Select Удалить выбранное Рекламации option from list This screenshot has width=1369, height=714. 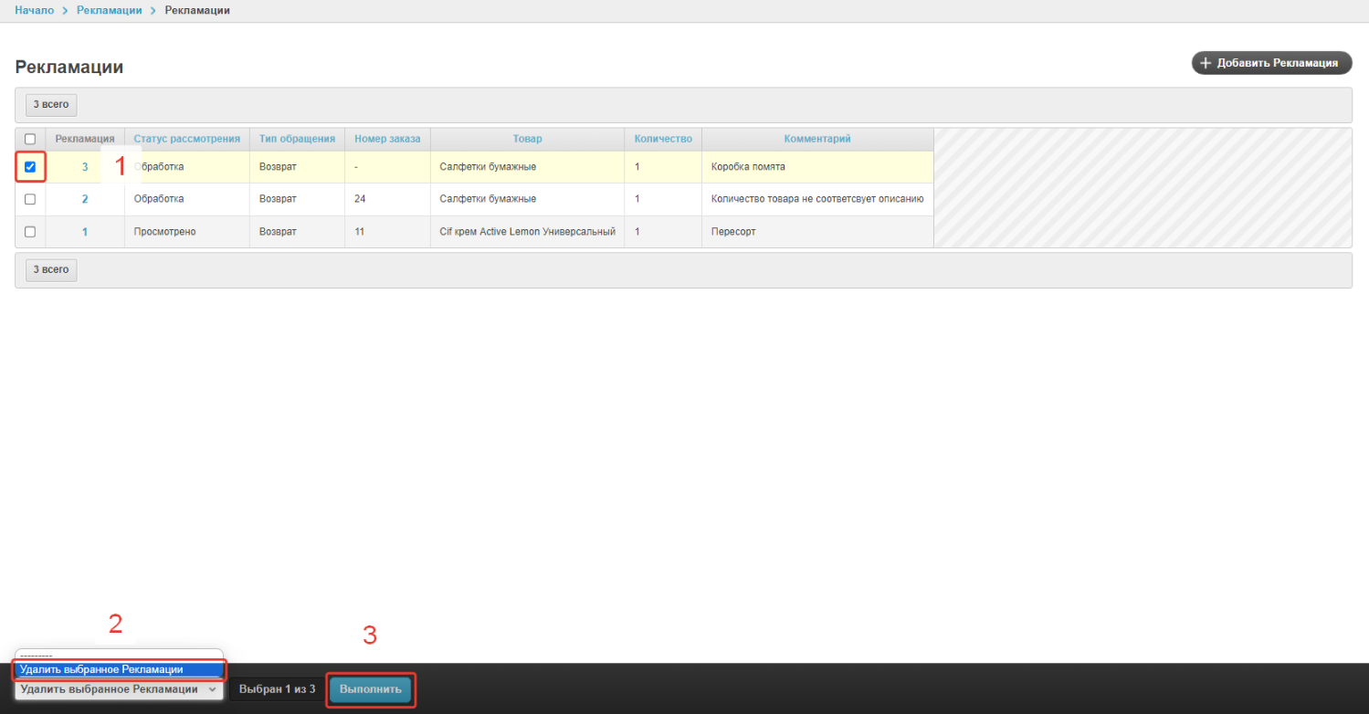(119, 670)
